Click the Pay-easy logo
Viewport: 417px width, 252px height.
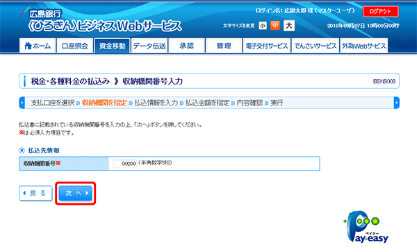coord(366,227)
